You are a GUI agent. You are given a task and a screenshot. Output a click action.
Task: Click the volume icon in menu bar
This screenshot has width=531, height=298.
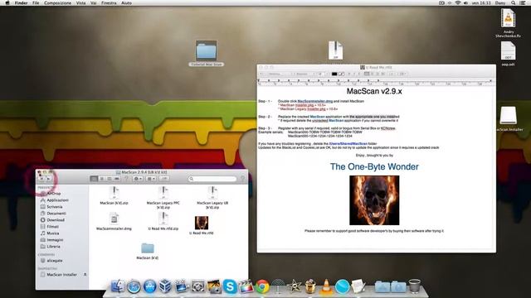(x=465, y=2)
